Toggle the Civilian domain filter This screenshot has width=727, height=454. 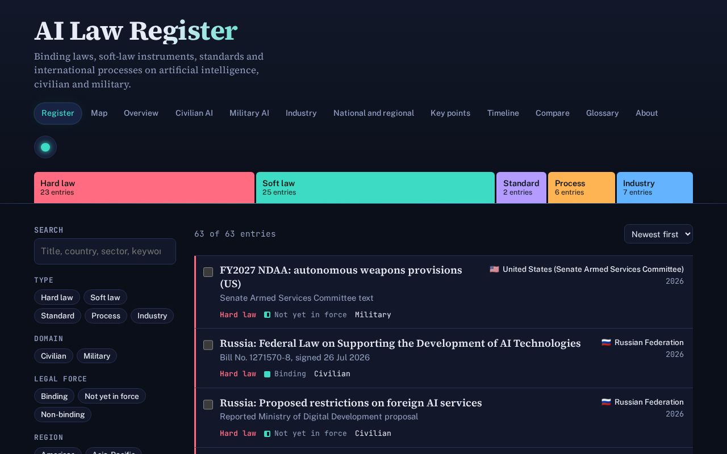tap(53, 356)
